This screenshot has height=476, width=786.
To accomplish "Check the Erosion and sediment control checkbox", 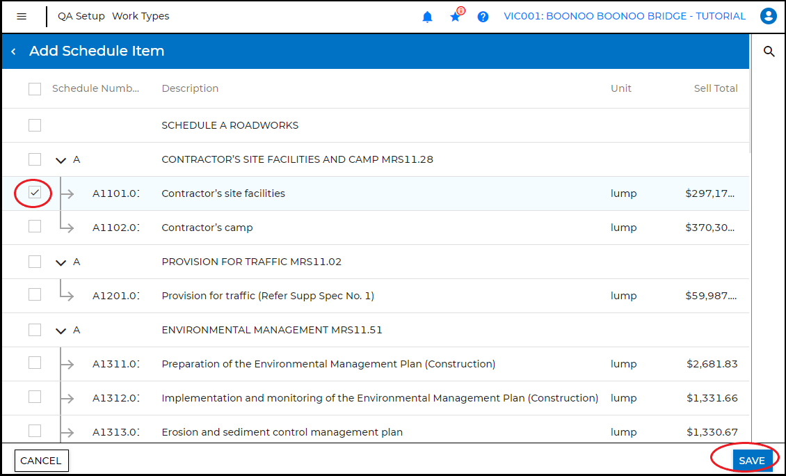I will pyautogui.click(x=35, y=431).
